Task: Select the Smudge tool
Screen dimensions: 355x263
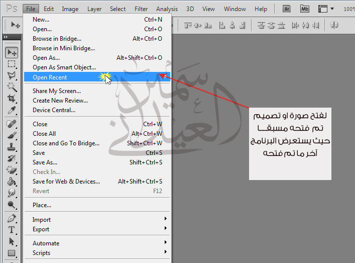Action: click(x=12, y=193)
